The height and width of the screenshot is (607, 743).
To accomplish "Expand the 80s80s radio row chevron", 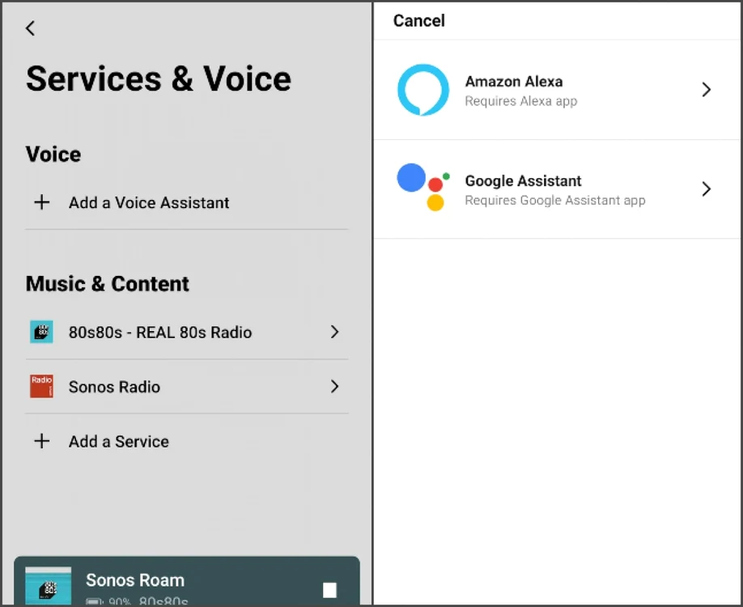I will coord(334,332).
